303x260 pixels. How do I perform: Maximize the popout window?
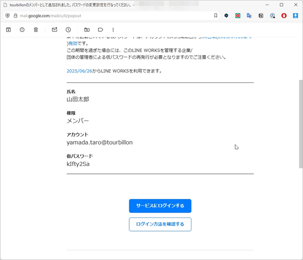click(x=282, y=5)
